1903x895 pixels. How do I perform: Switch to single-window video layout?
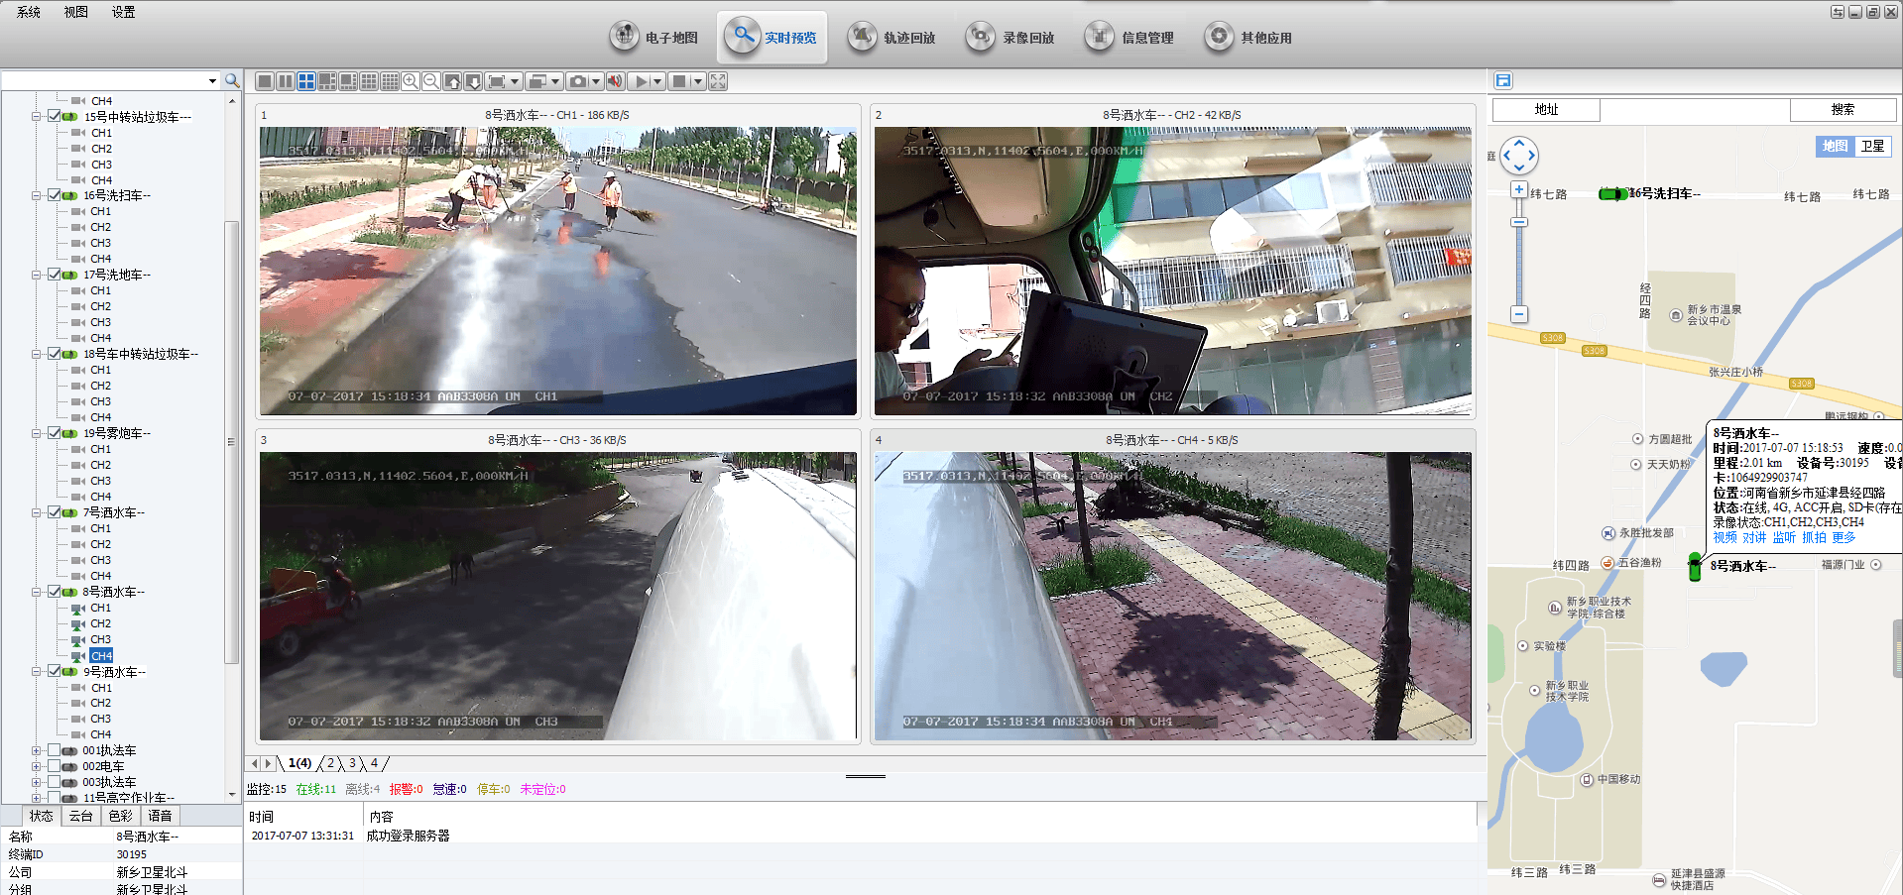tap(265, 81)
